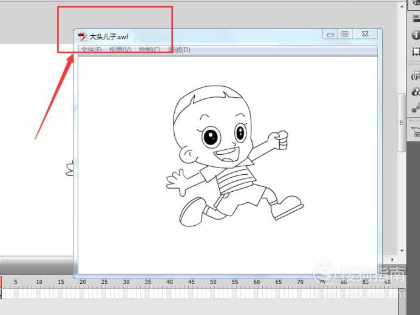Click the red playhead at frame 1
The image size is (420, 315).
point(1,282)
